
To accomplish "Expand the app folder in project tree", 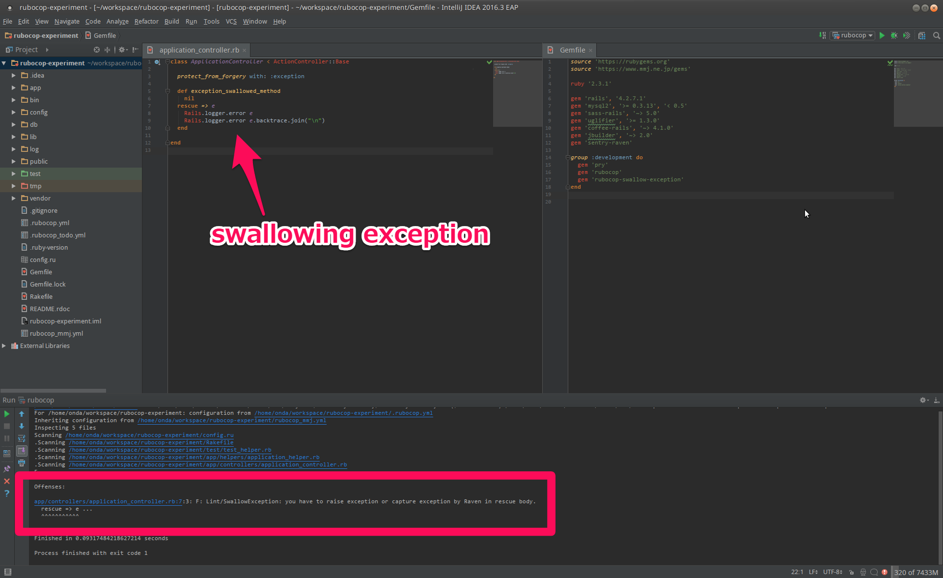I will [13, 87].
